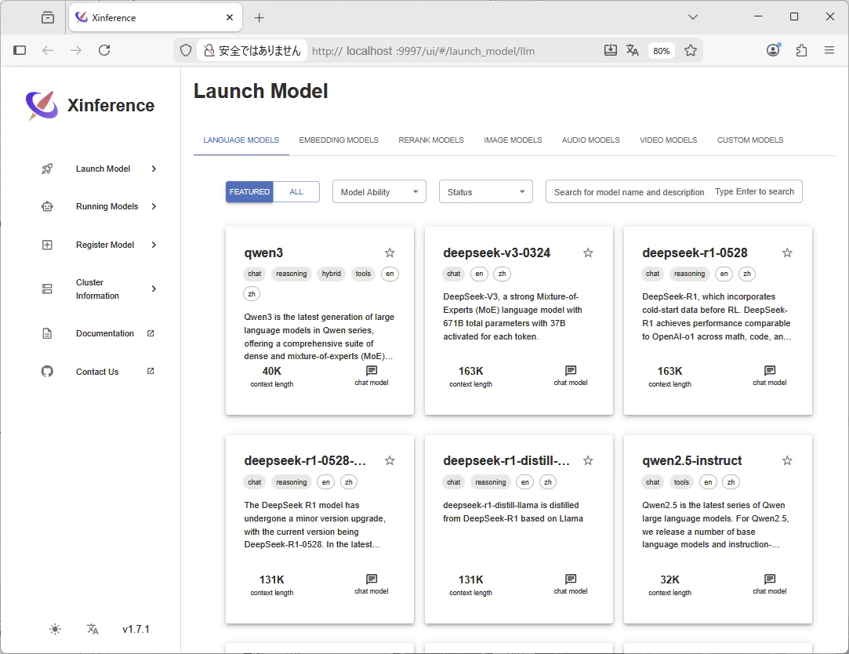The width and height of the screenshot is (849, 654).
Task: Expand the Register Model chevron
Action: tap(154, 245)
